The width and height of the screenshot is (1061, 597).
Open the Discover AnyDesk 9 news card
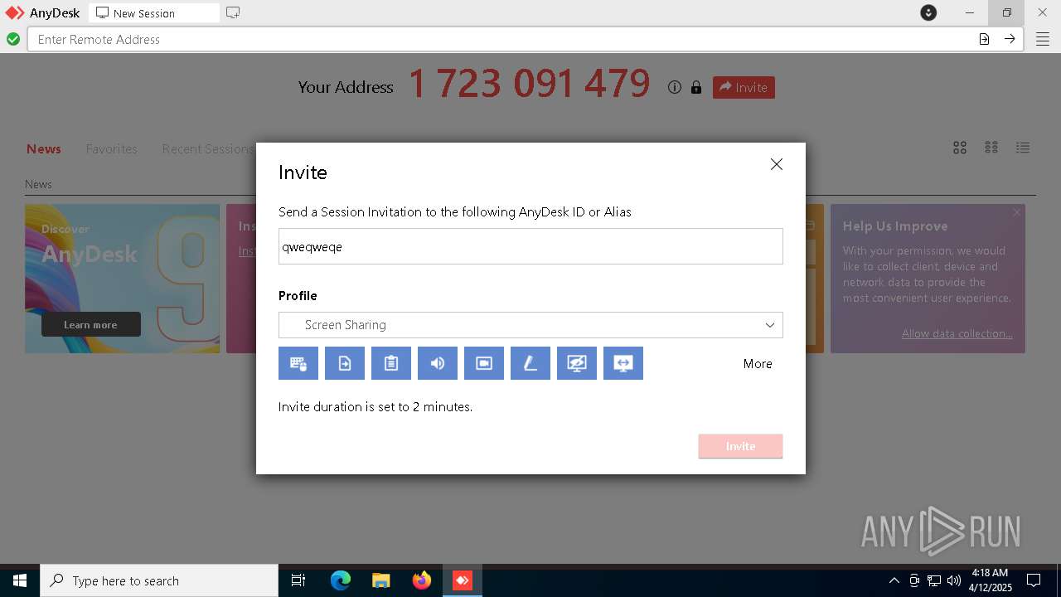click(x=123, y=279)
